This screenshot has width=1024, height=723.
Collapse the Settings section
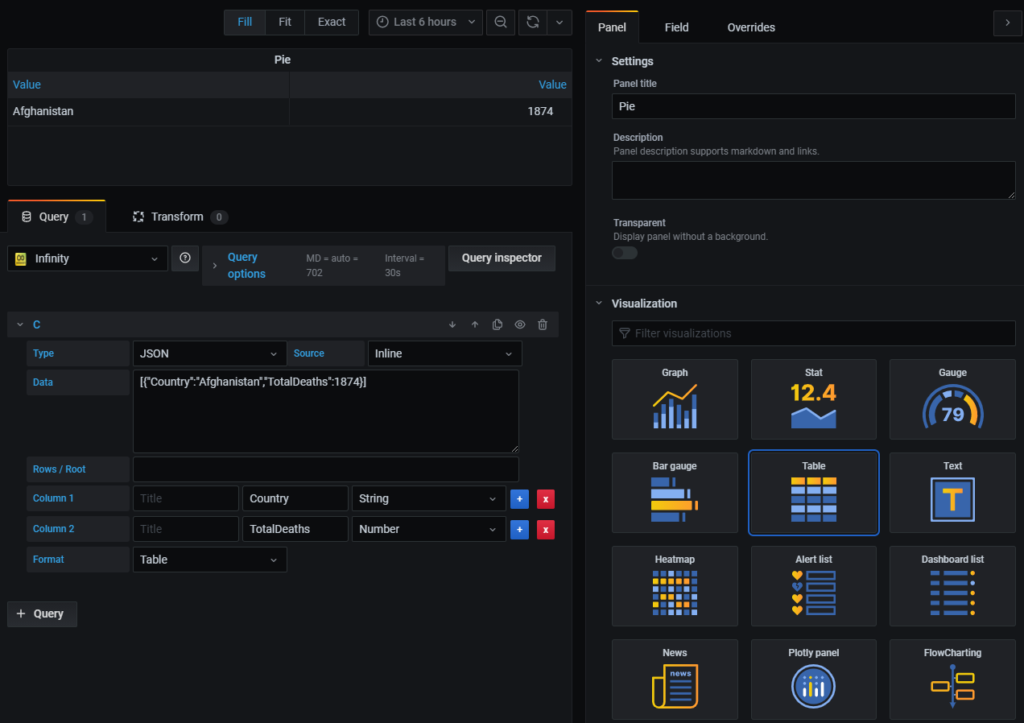(x=598, y=61)
